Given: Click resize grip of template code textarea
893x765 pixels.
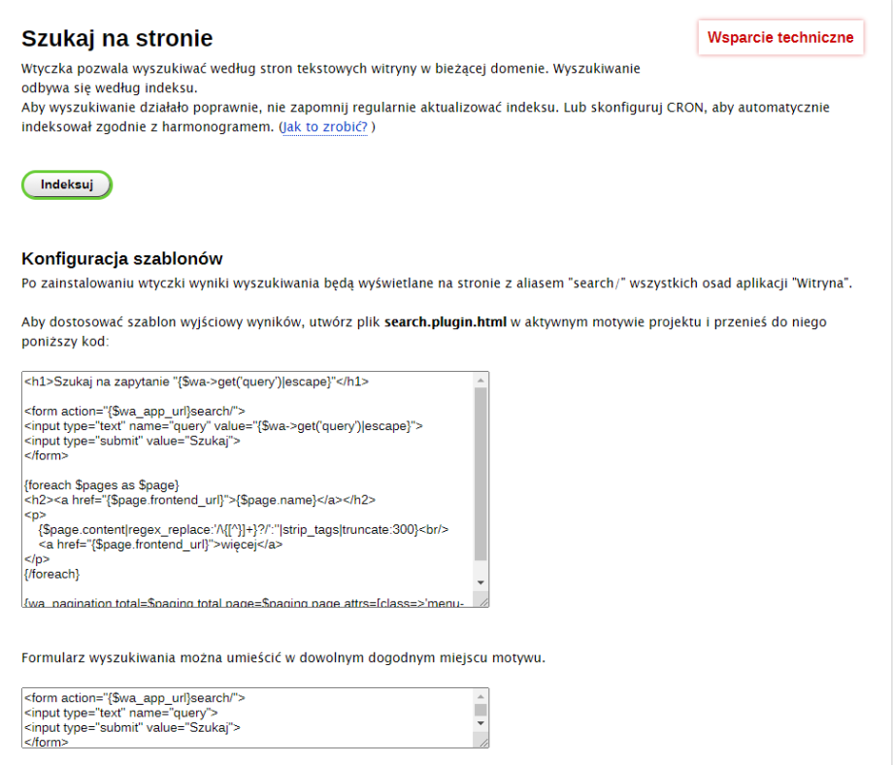Looking at the screenshot, I should pos(482,600).
